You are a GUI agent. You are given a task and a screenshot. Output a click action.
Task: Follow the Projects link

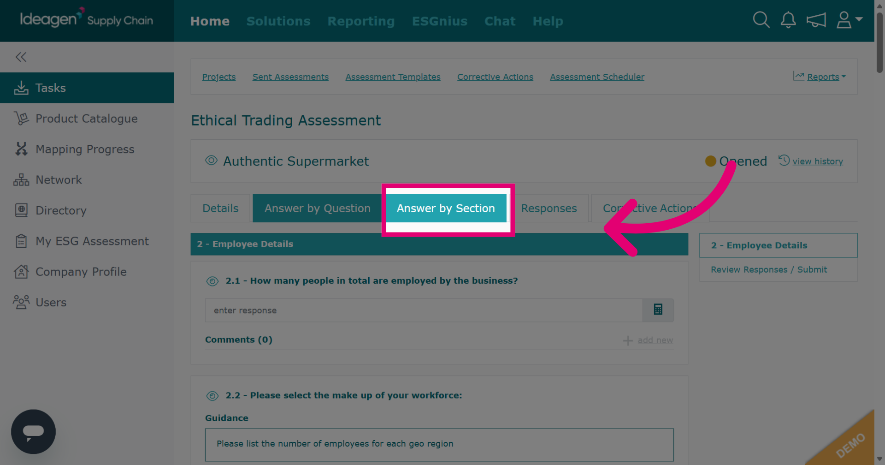tap(219, 77)
